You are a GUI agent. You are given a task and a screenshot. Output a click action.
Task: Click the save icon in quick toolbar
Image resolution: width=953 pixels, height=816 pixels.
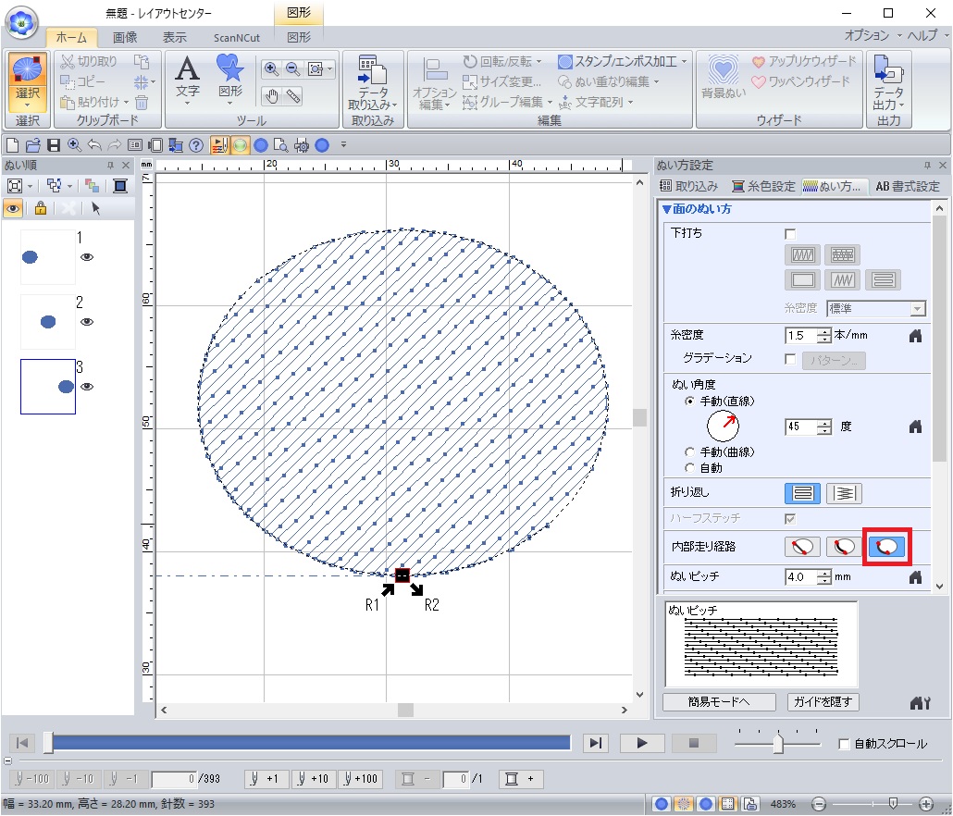[x=53, y=145]
